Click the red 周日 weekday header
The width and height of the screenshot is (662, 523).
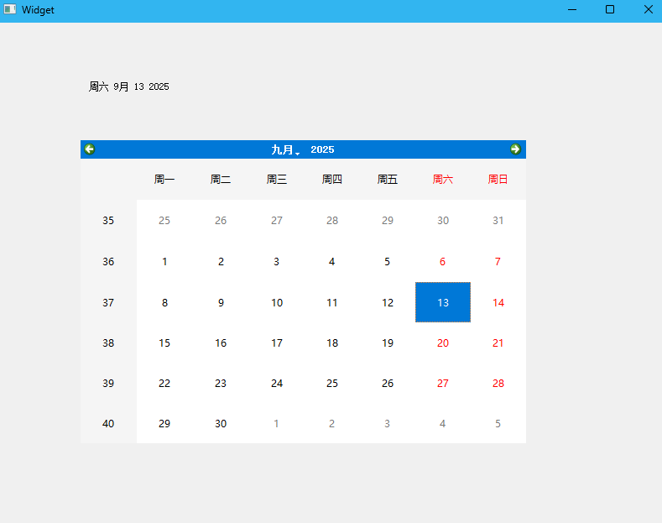[x=498, y=180]
